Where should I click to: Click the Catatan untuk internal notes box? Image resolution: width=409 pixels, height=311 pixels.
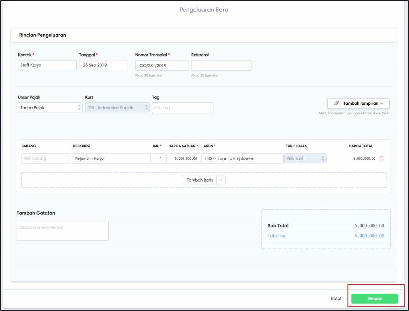click(62, 231)
